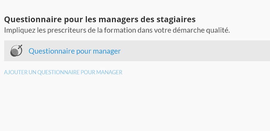Click the word 'stagiaires' in the bold heading
The image size is (270, 131).
tap(176, 20)
